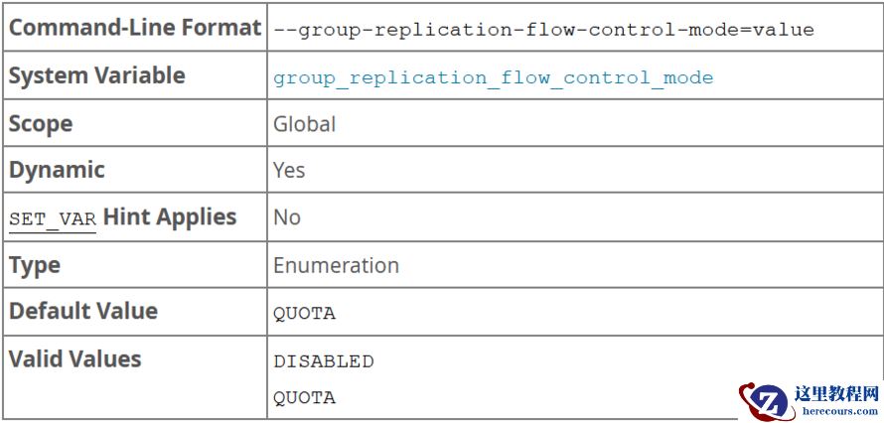Screen dimensions: 884x423
Task: Click the Global scope value
Action: (x=304, y=124)
